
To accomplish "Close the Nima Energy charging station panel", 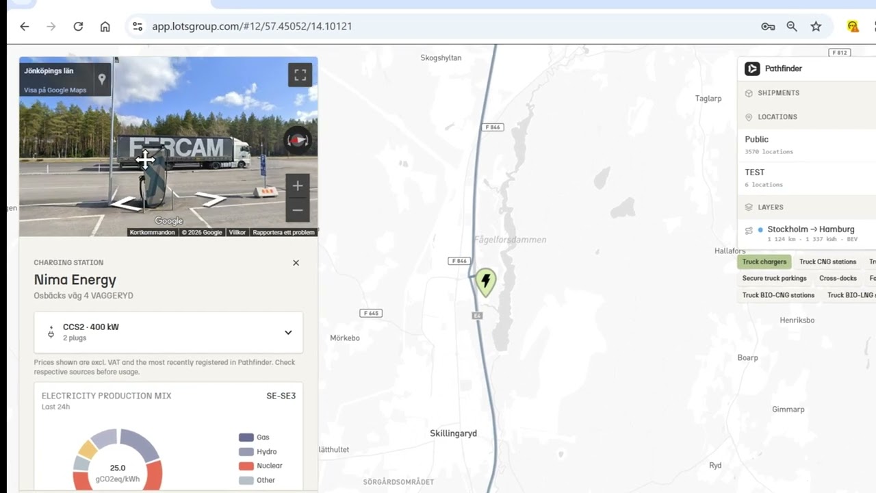I will tap(296, 263).
